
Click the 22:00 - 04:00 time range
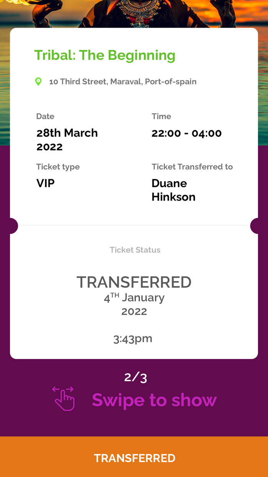tap(186, 133)
